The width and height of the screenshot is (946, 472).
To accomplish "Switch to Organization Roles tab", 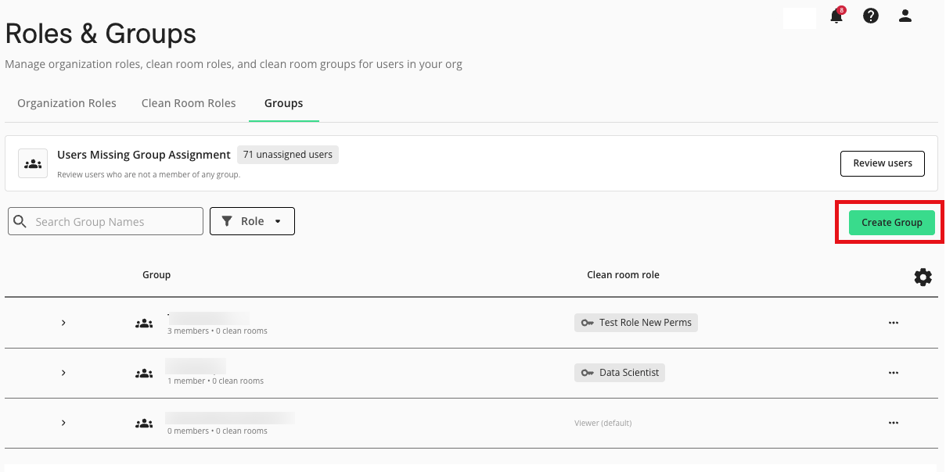I will point(67,103).
